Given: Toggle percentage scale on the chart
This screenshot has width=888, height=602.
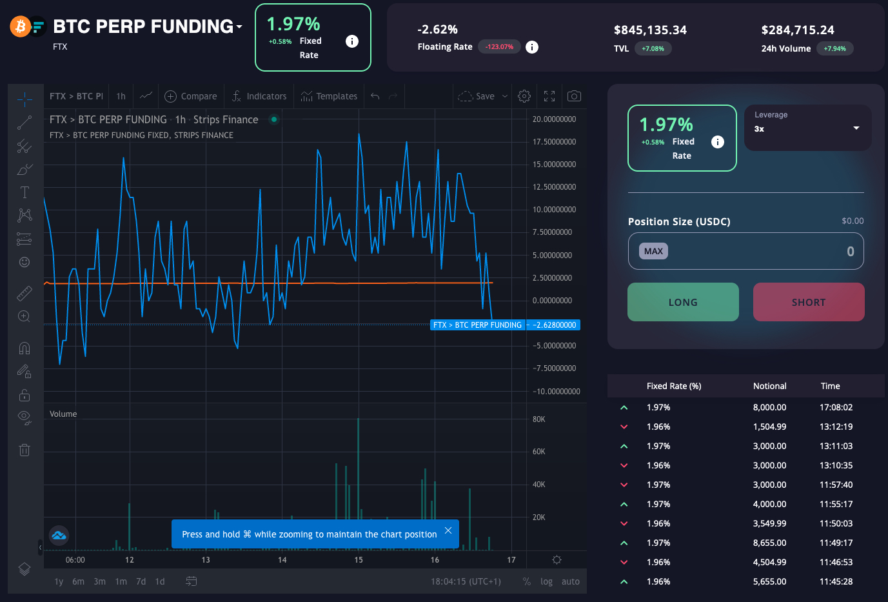Looking at the screenshot, I should 527,581.
